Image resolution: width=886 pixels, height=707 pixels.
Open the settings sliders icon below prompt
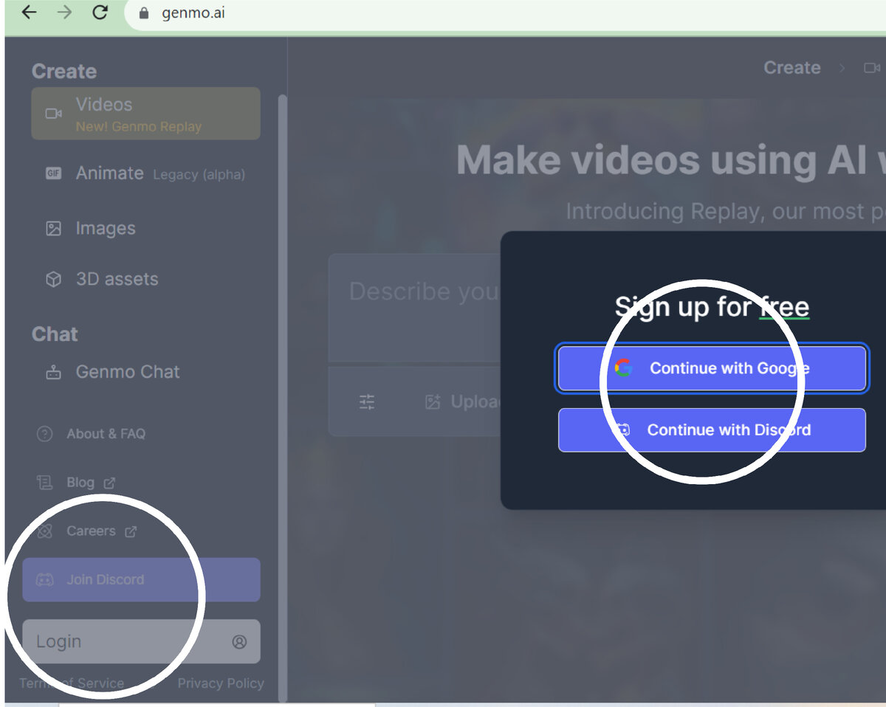coord(367,402)
